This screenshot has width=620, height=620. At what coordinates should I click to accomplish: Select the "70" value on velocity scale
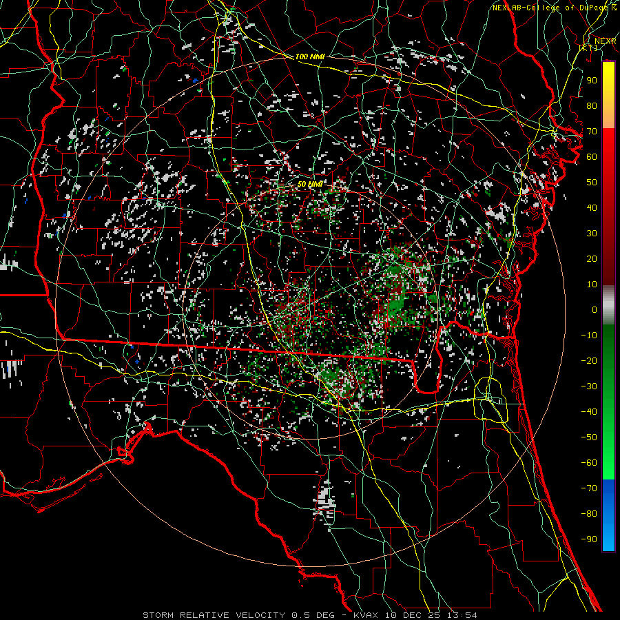coord(592,132)
